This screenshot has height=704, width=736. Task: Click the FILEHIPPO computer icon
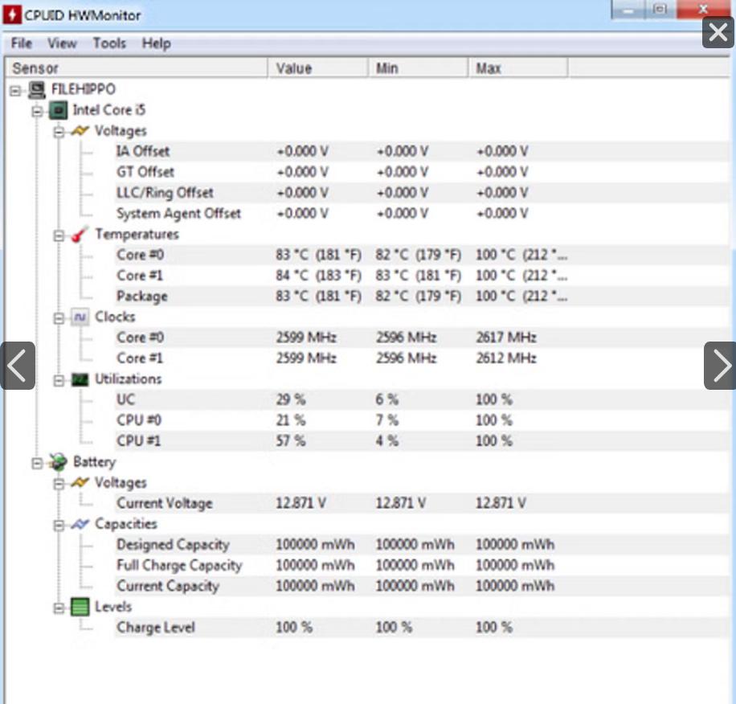pyautogui.click(x=37, y=89)
